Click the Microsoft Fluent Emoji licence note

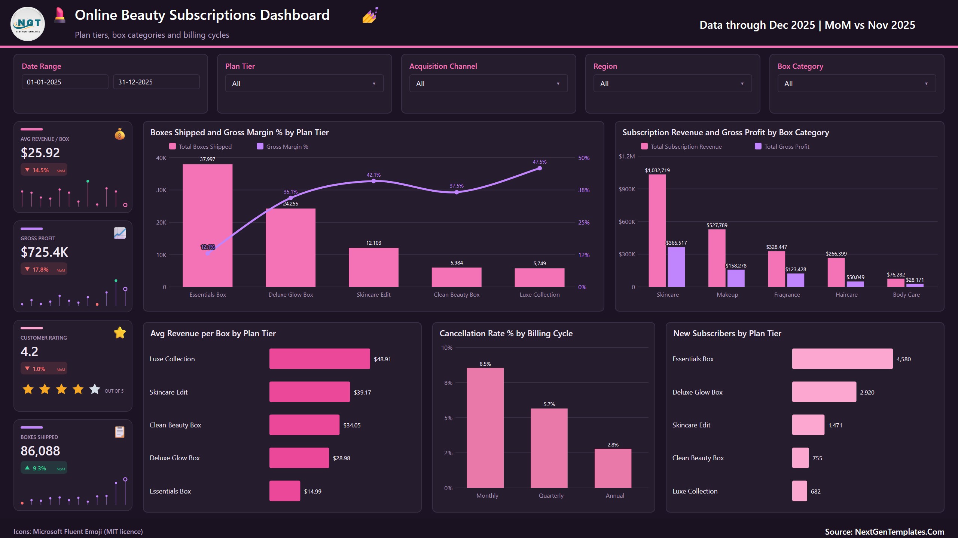coord(78,531)
